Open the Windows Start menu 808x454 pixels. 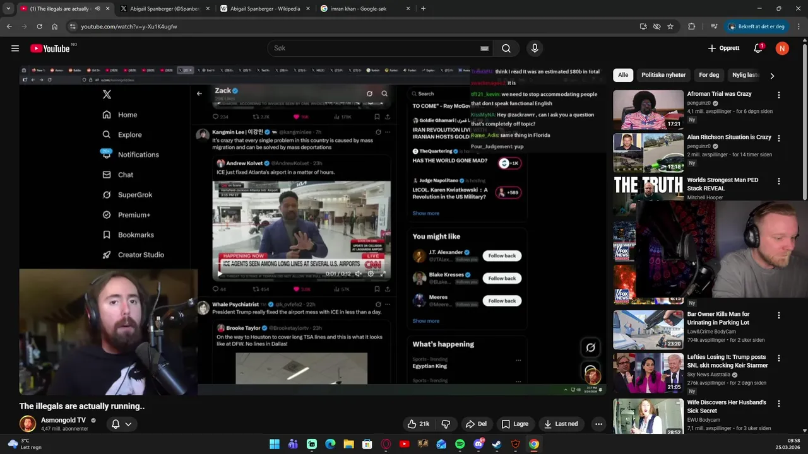pos(275,444)
